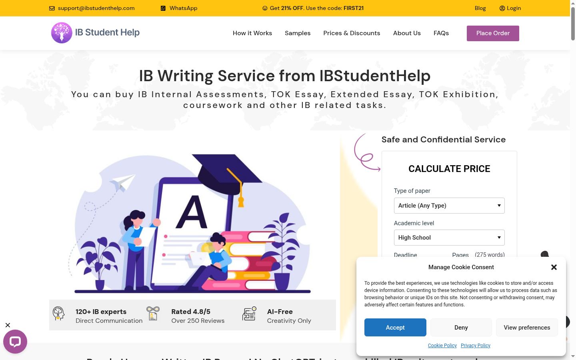
Task: Click the support@ibstudenthelp.com email link
Action: click(96, 8)
